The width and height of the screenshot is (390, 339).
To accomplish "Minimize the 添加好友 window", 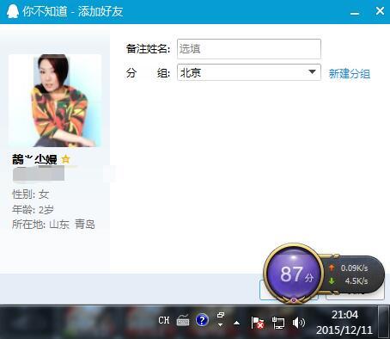I will tap(355, 13).
